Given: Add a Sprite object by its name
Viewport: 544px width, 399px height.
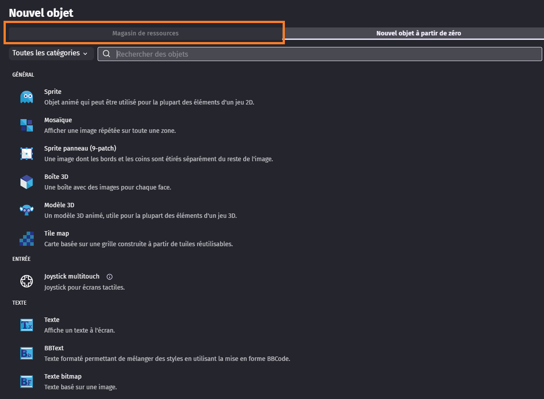Looking at the screenshot, I should [53, 92].
